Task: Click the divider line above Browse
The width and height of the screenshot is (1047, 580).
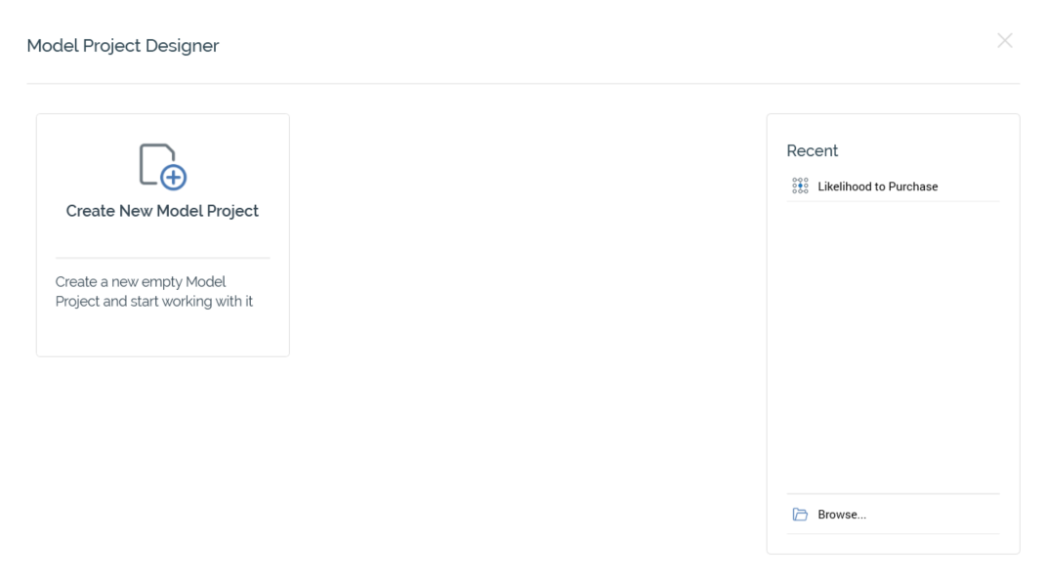Action: (x=893, y=494)
